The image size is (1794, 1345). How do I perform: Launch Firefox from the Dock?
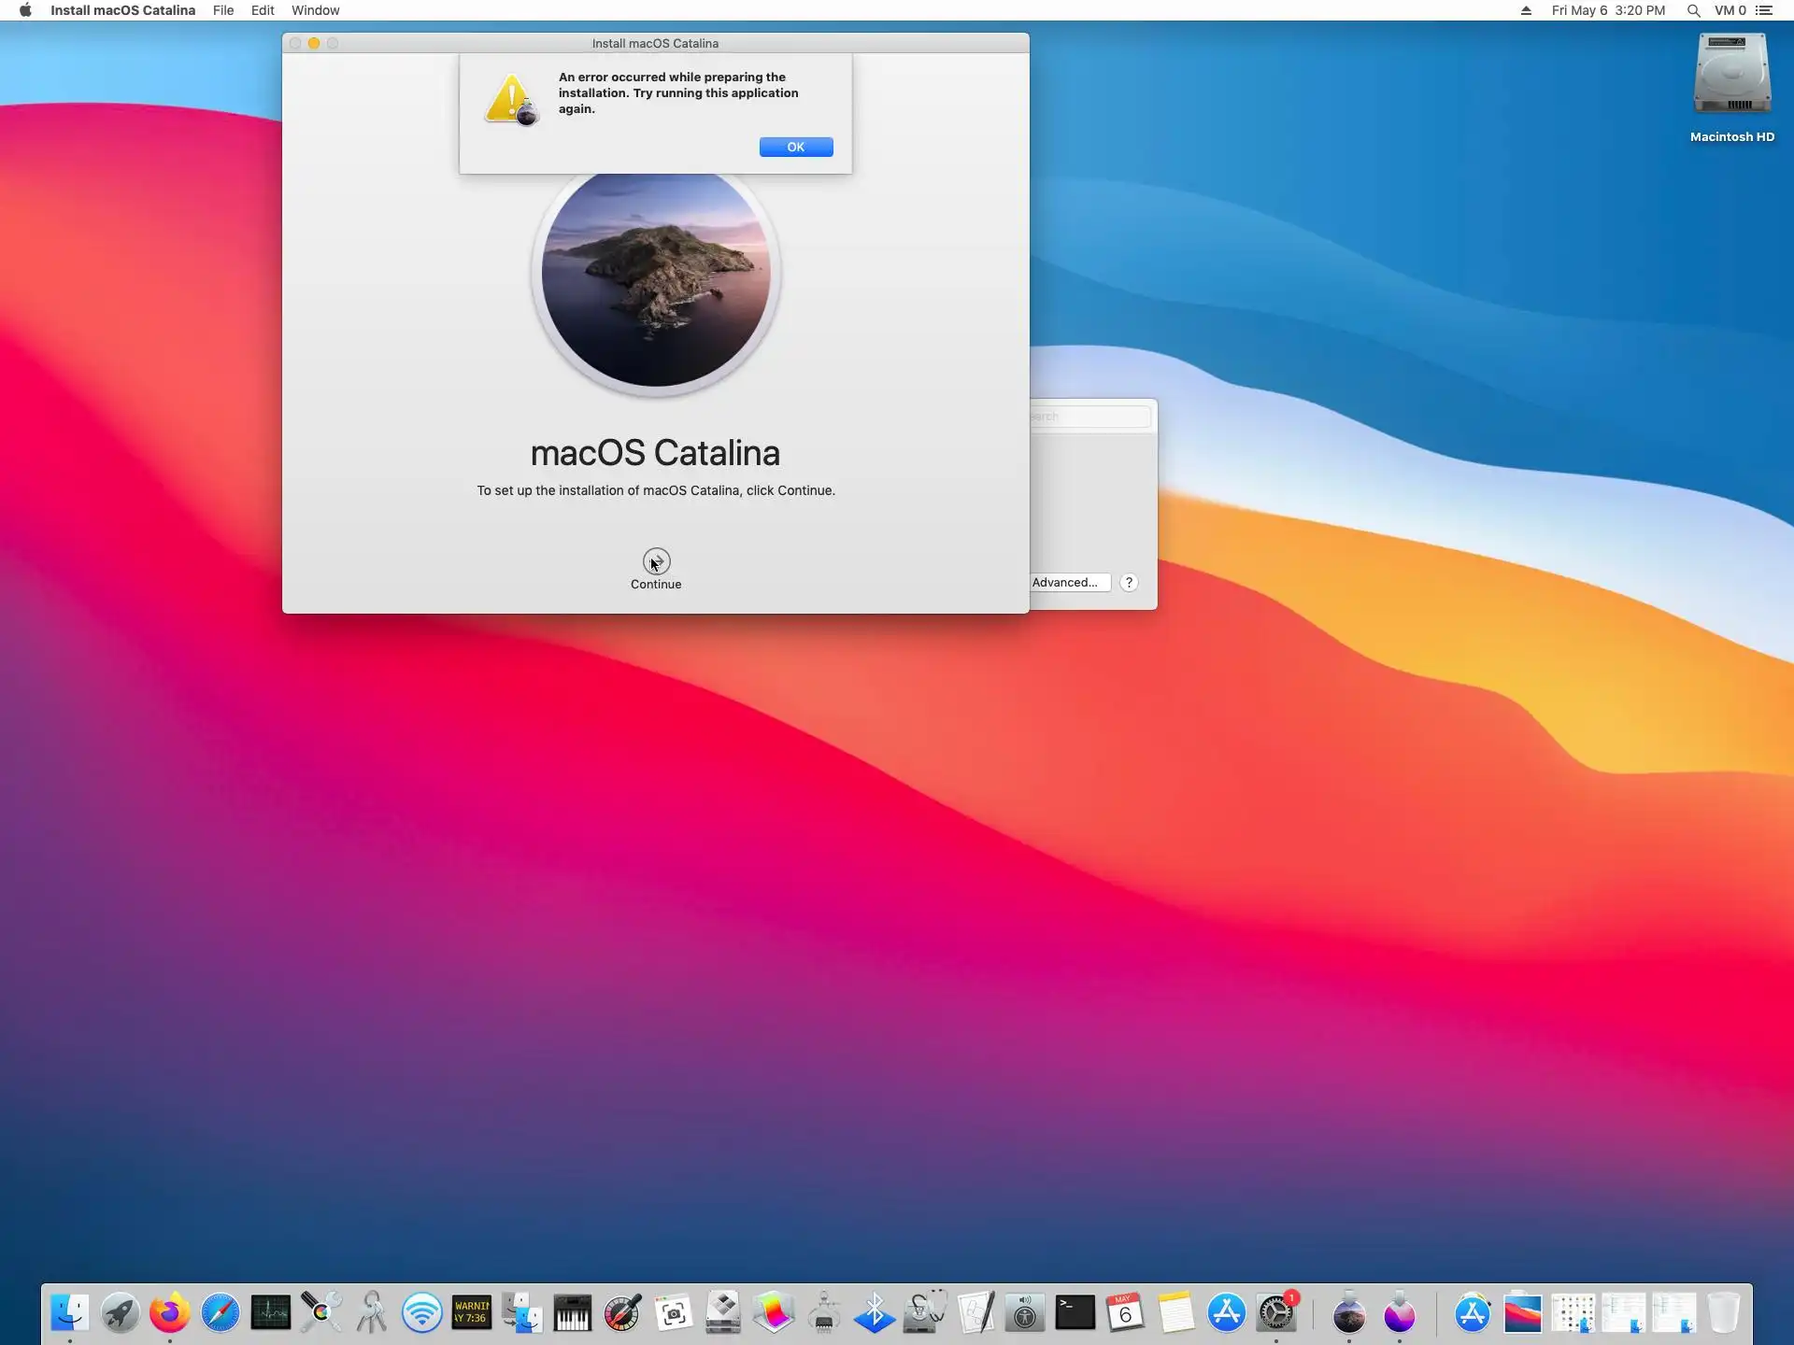tap(170, 1313)
